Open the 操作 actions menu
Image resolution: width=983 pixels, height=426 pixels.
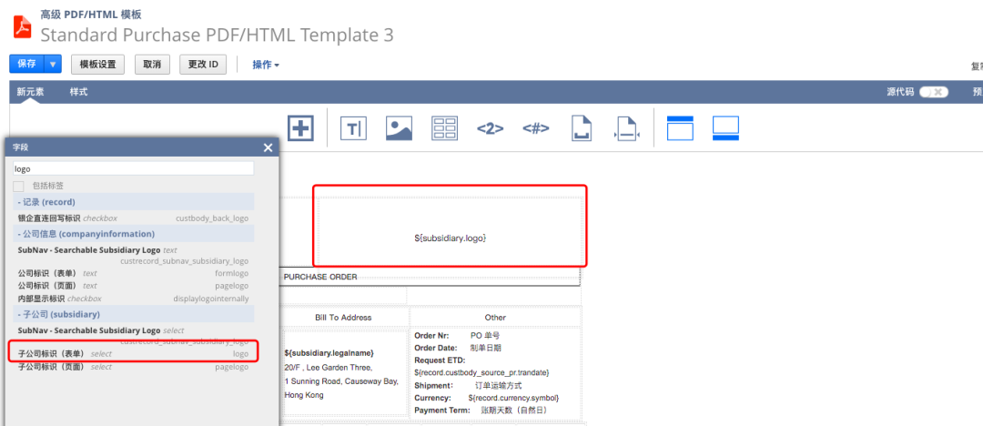(266, 65)
